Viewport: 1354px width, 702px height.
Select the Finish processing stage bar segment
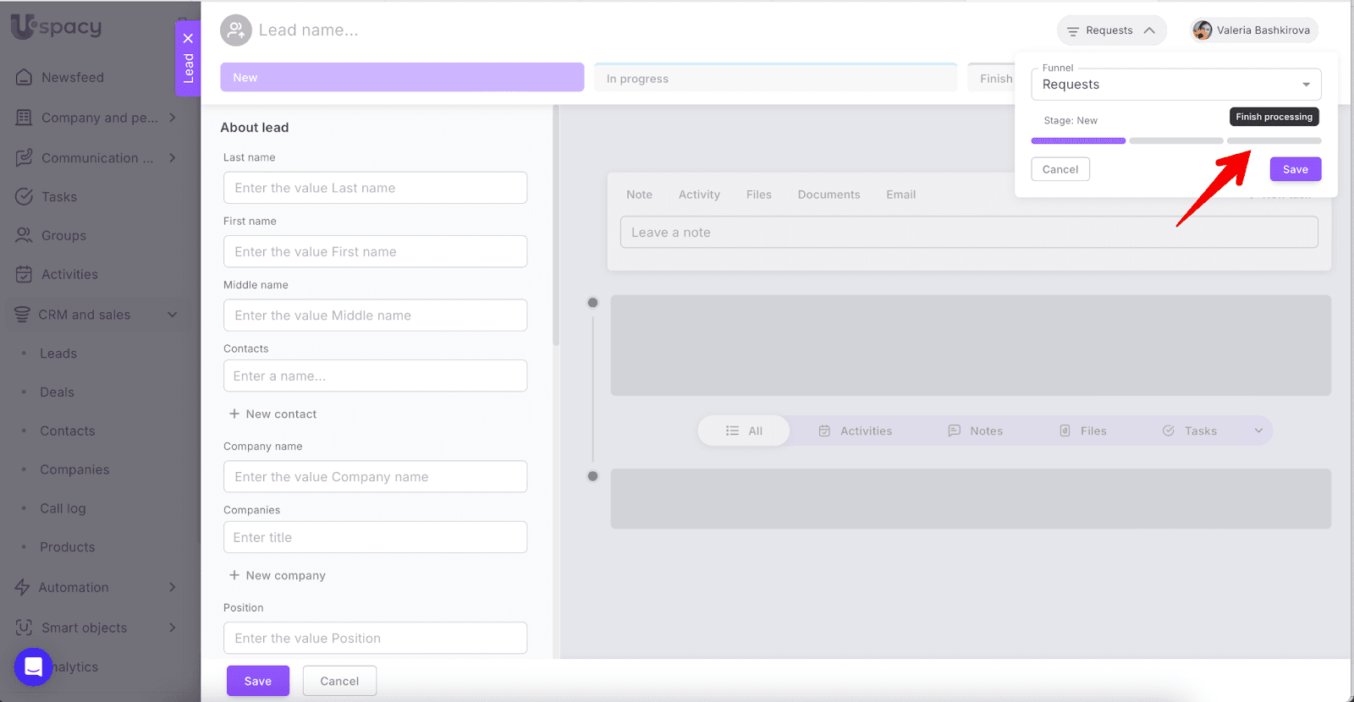(x=1274, y=140)
